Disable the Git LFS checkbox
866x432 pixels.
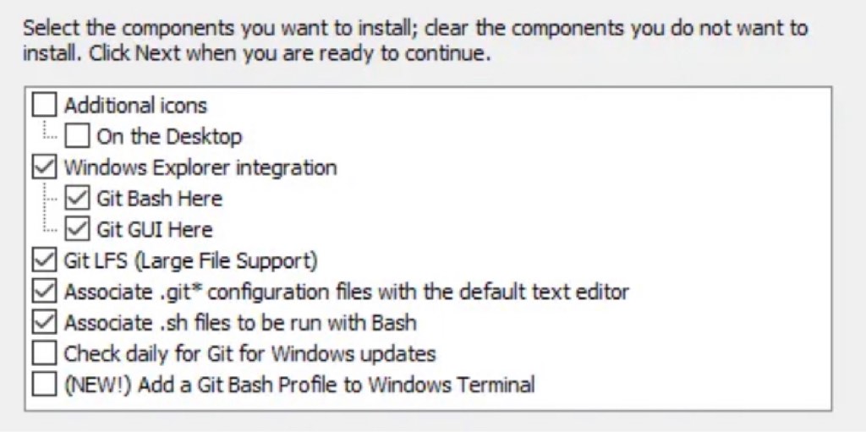coord(44,260)
